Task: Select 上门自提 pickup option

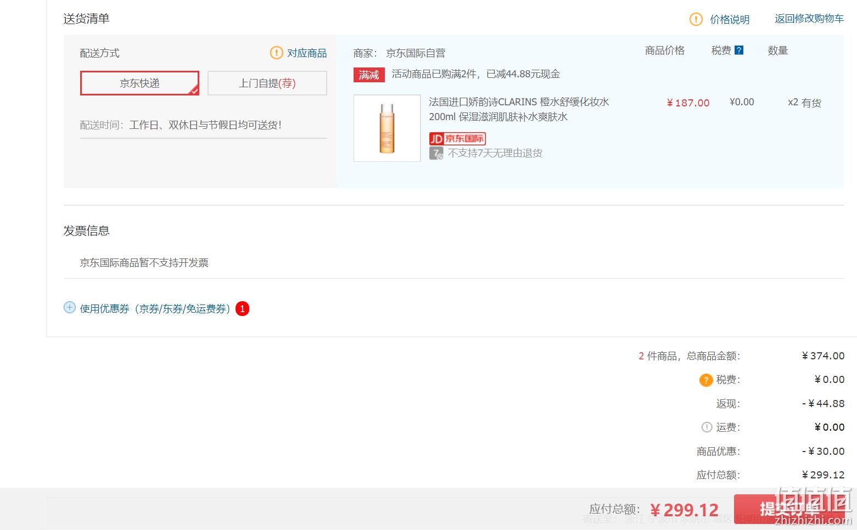Action: 267,83
